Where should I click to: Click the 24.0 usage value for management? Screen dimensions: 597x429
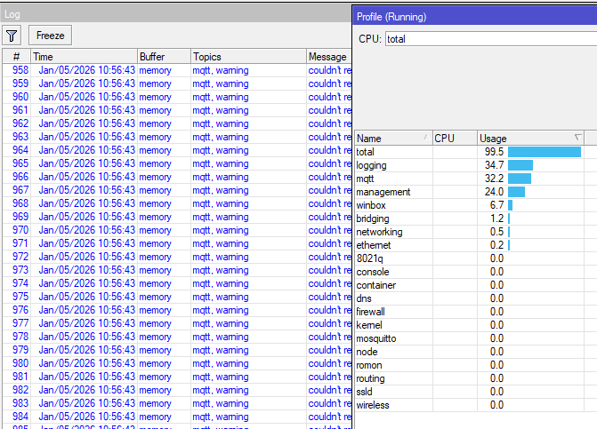(494, 192)
